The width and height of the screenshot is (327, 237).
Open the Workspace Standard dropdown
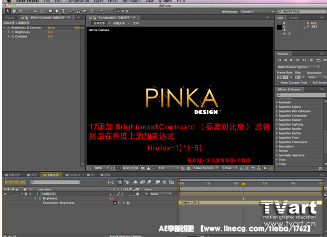pos(257,11)
